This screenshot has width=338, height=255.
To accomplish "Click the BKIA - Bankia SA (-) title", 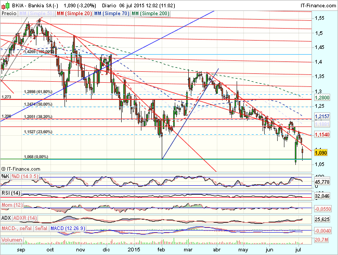I will pos(35,6).
